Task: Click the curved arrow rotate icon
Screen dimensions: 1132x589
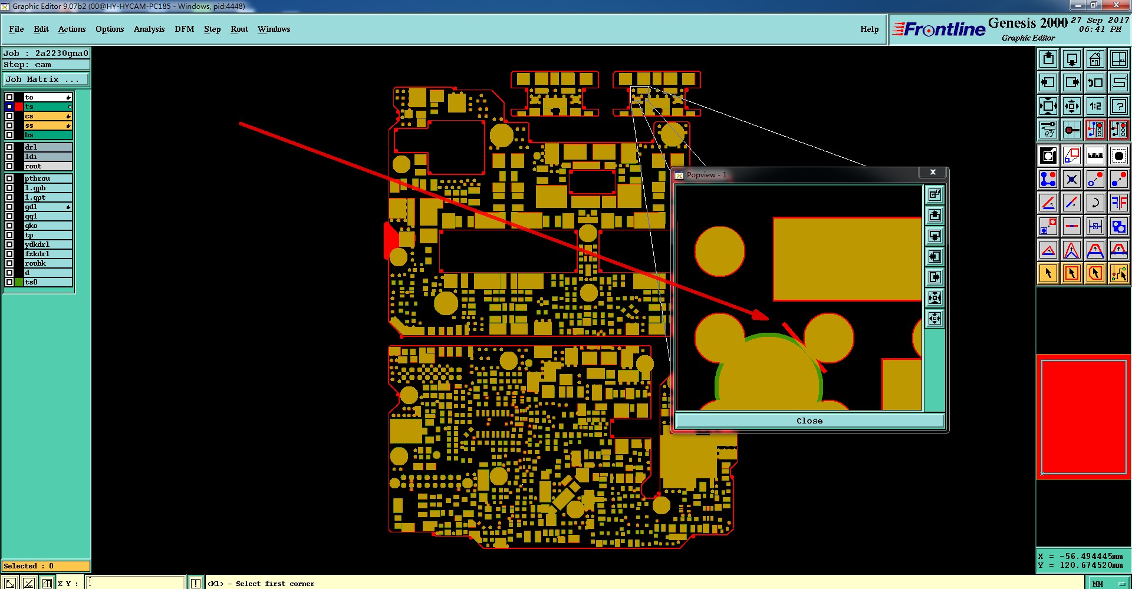Action: 1095,203
